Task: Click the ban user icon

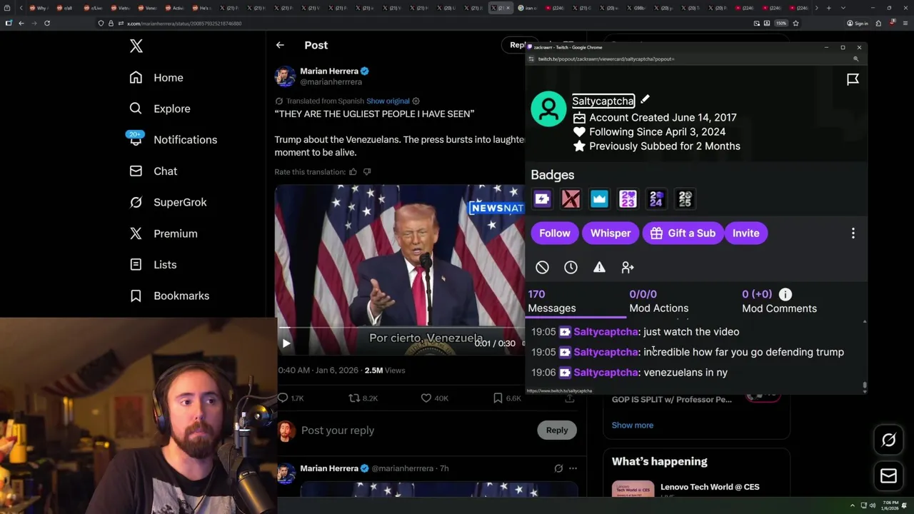Action: pyautogui.click(x=542, y=268)
